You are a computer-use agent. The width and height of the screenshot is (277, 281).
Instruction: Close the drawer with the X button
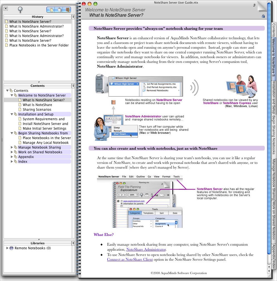point(6,8)
